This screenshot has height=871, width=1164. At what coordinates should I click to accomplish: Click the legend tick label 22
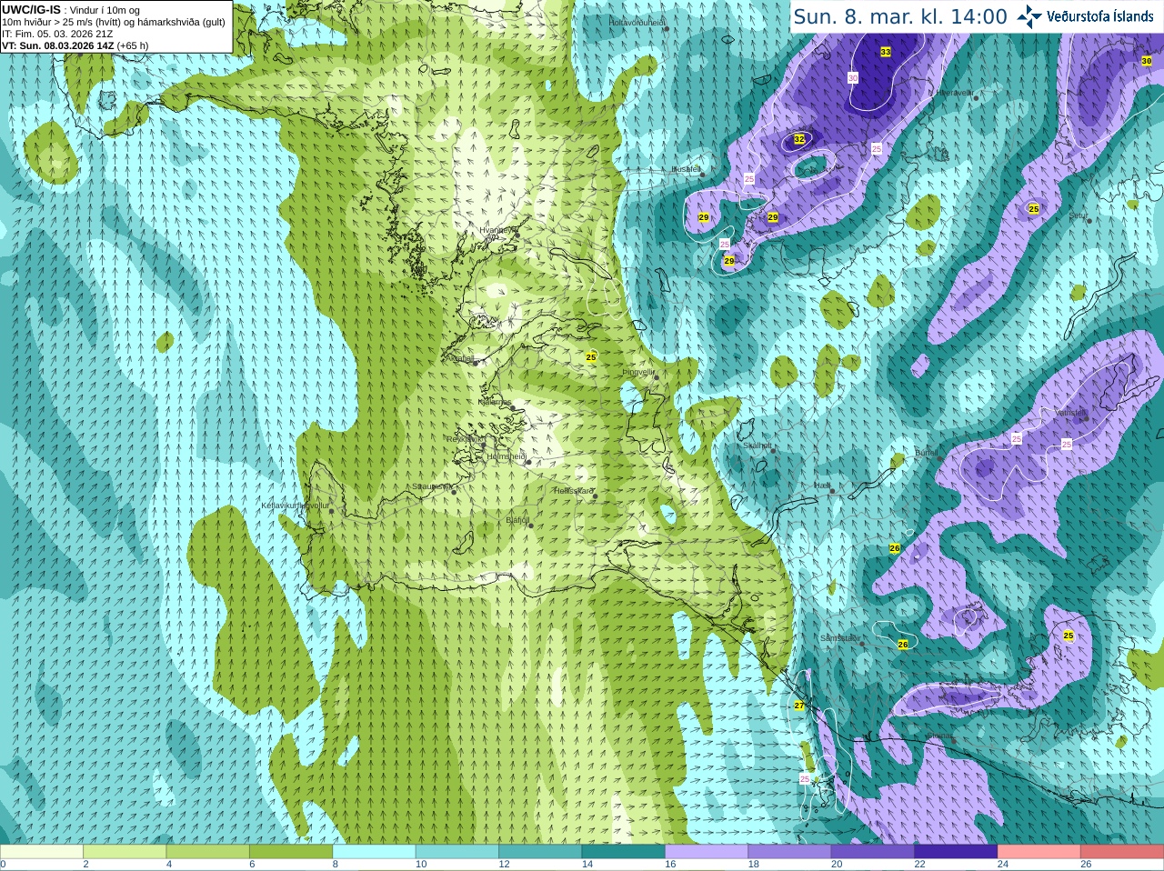[920, 865]
